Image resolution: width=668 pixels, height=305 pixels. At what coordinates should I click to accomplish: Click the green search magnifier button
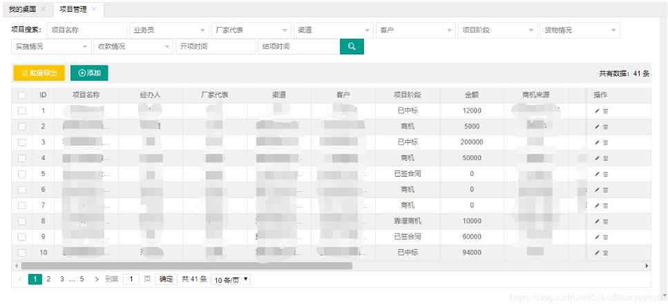click(352, 47)
